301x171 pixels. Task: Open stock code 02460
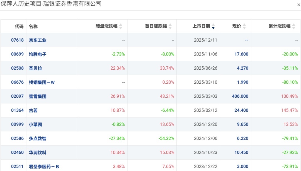point(17,152)
